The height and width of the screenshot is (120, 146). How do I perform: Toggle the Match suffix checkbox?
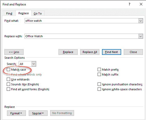[99, 74]
